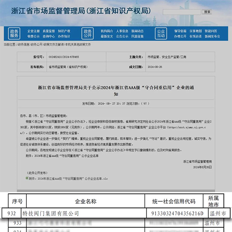Open the 新闻发布会 link

pyautogui.click(x=212, y=36)
